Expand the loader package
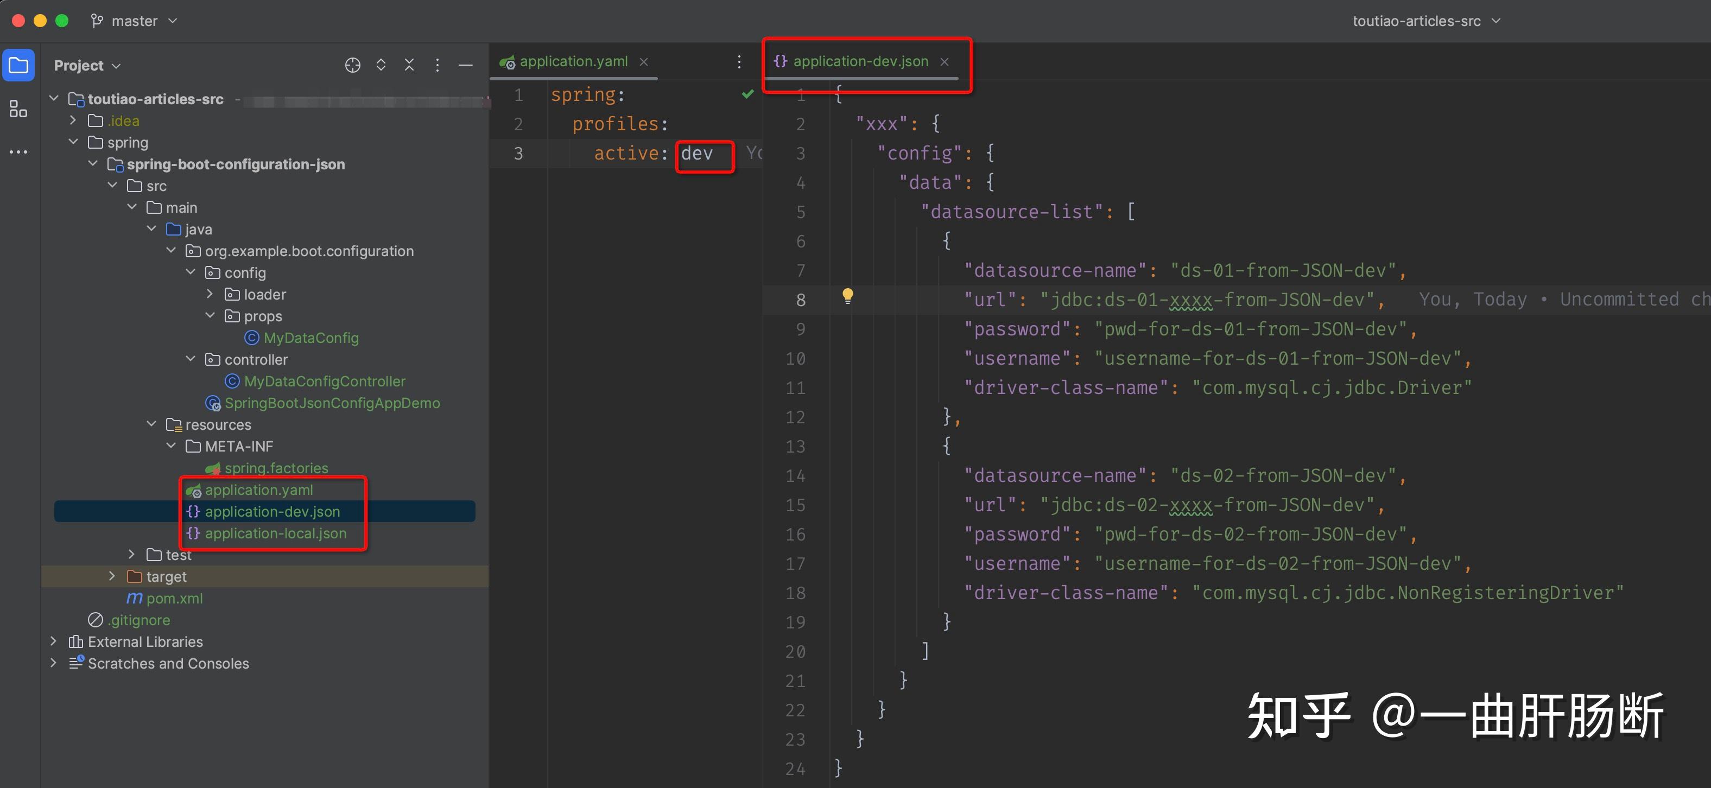 (x=210, y=294)
